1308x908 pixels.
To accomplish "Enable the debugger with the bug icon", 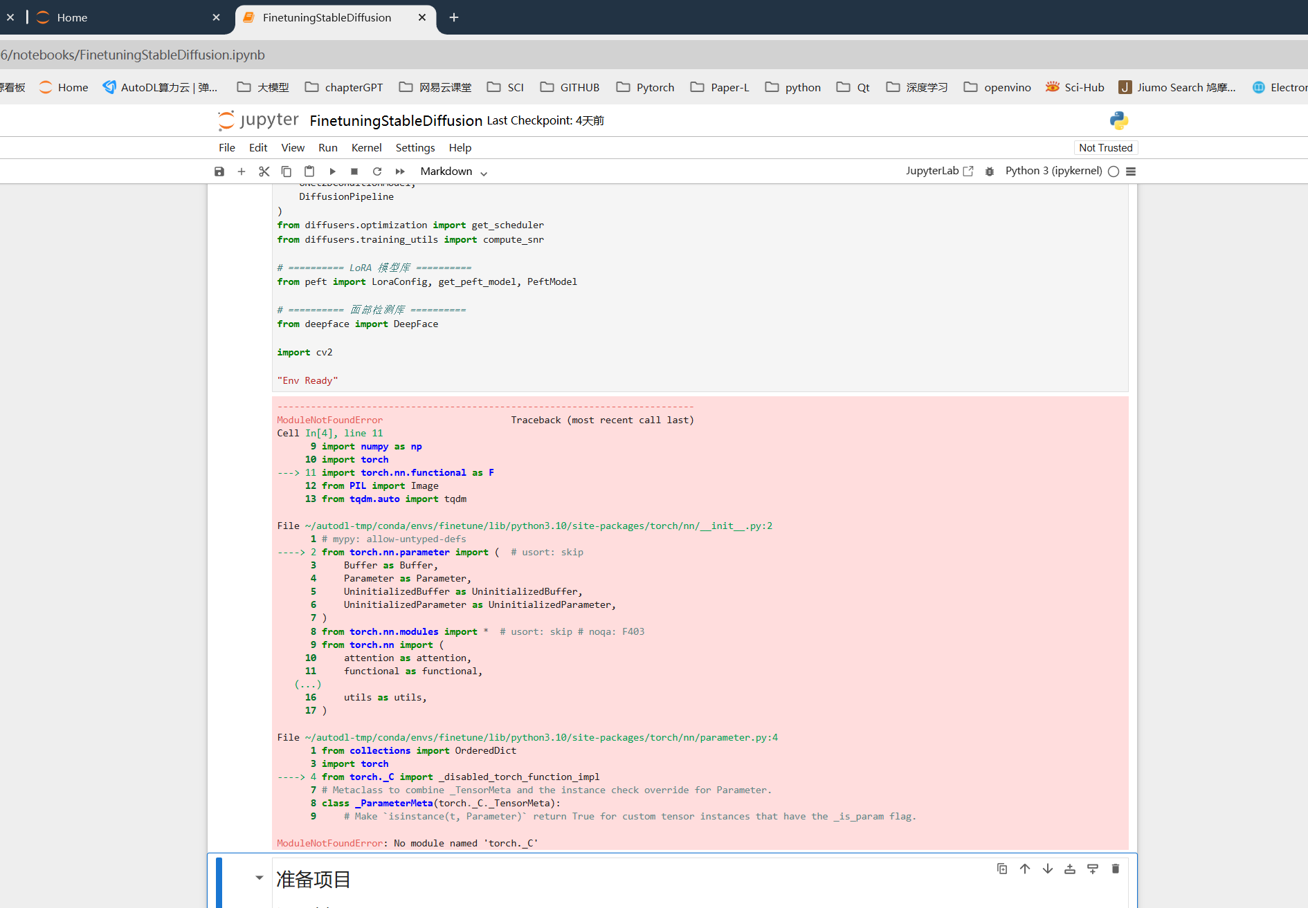I will 990,172.
